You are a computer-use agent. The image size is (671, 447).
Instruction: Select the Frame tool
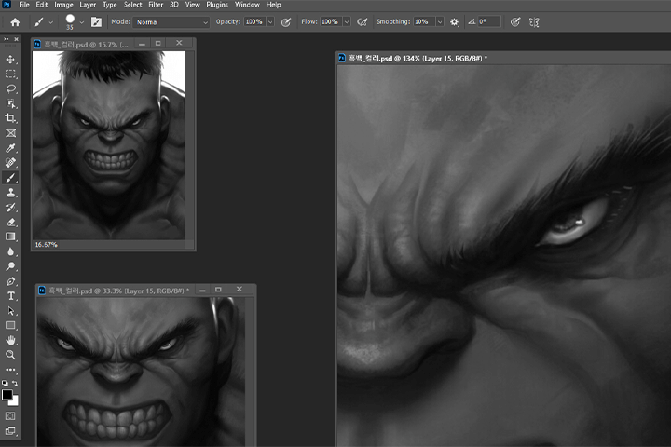pyautogui.click(x=10, y=133)
